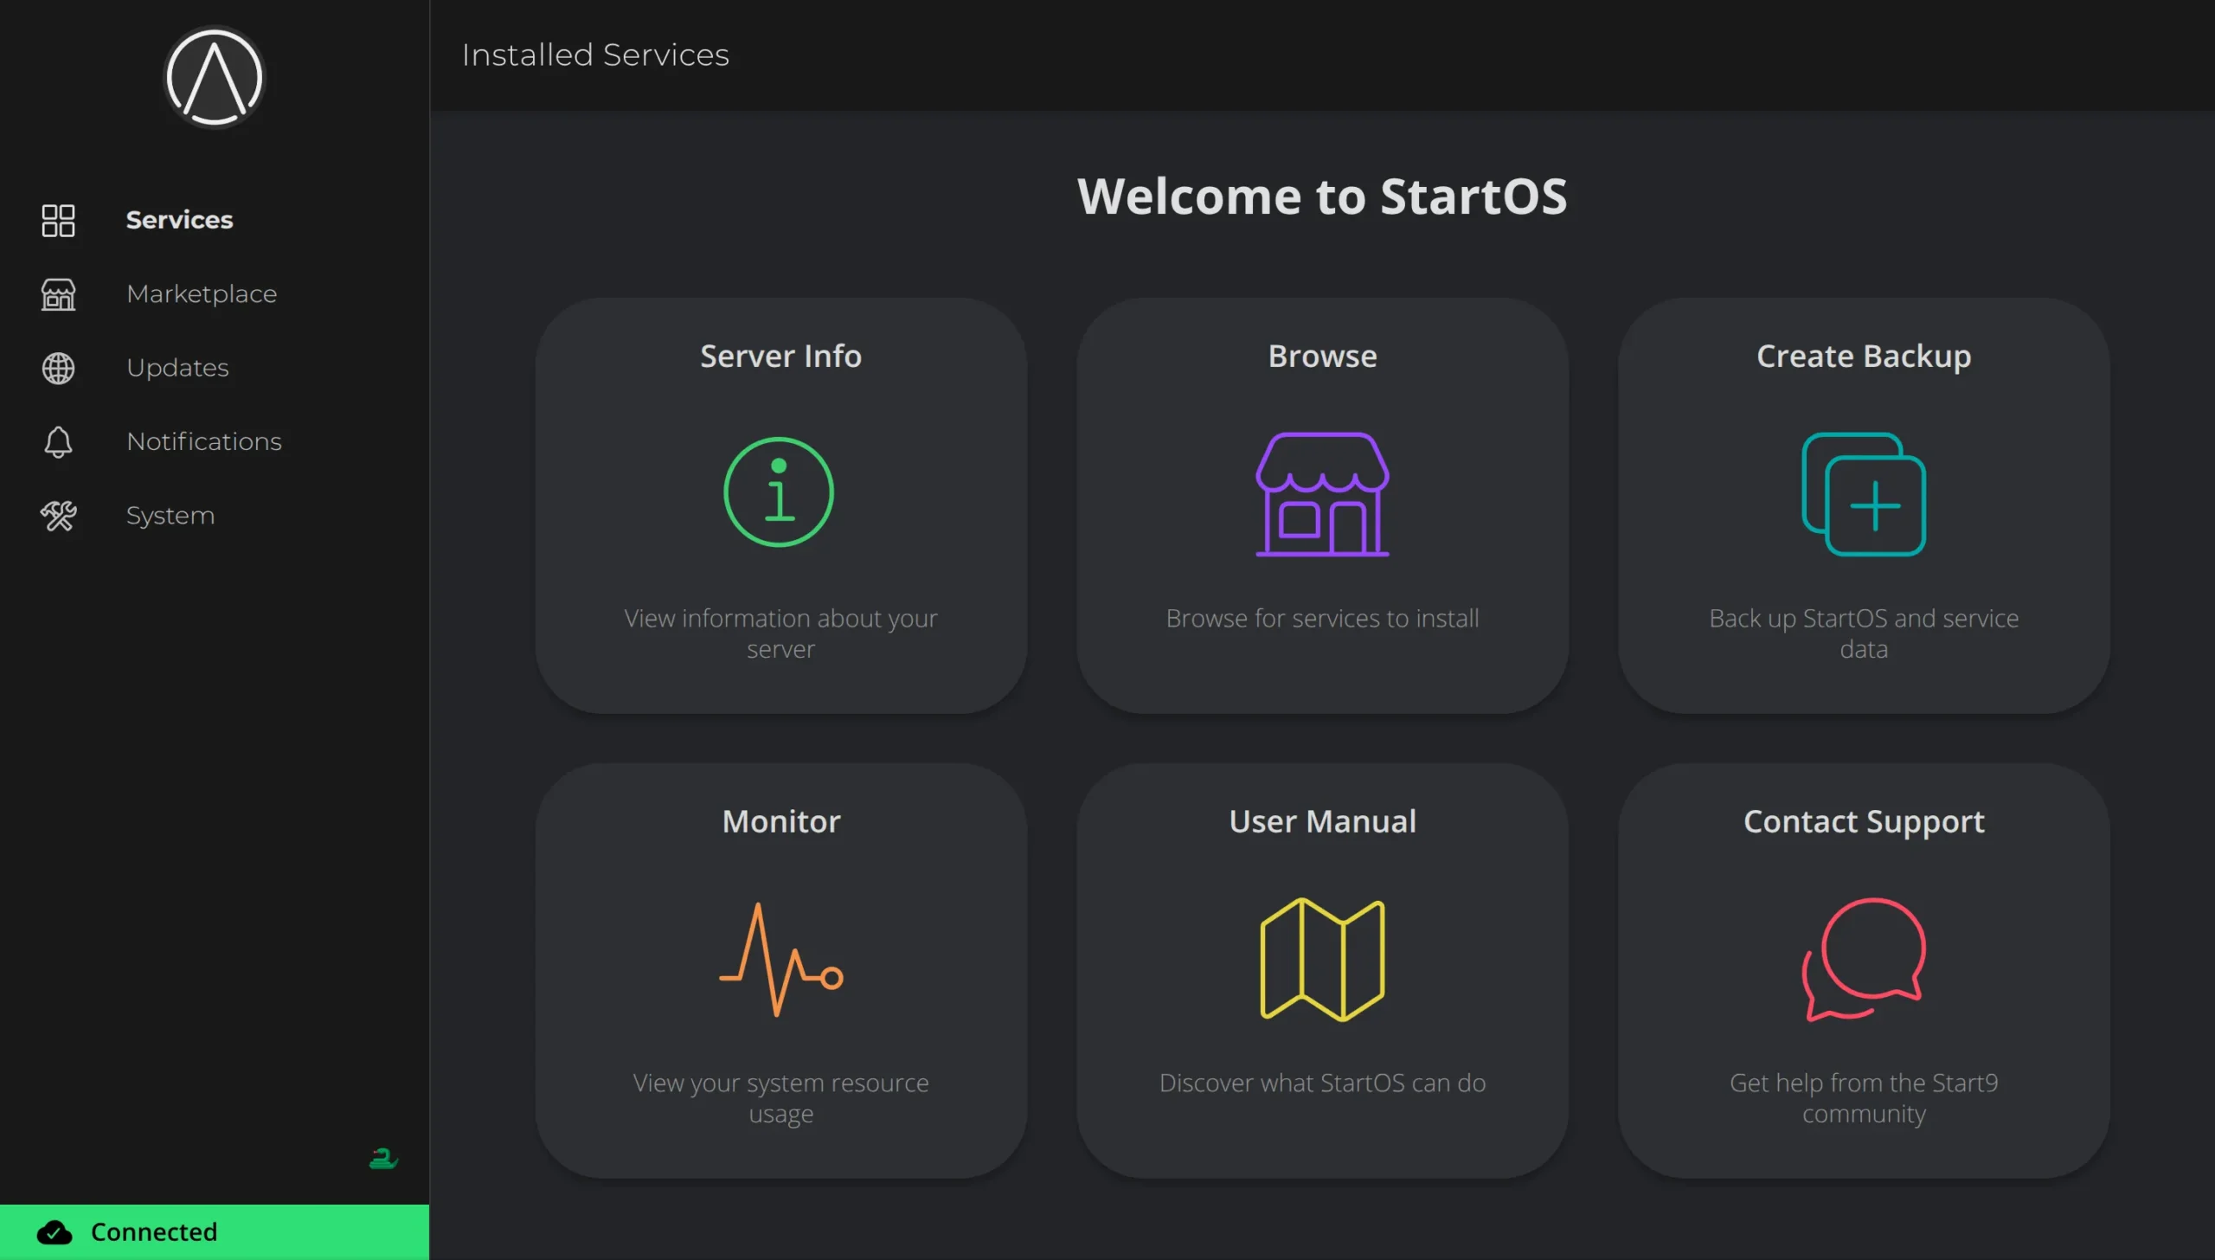Viewport: 2215px width, 1260px height.
Task: Select System in the sidebar menu
Action: [x=170, y=515]
